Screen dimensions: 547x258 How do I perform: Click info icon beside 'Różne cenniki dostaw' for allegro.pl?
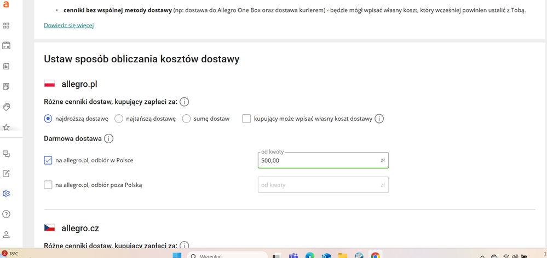185,102
